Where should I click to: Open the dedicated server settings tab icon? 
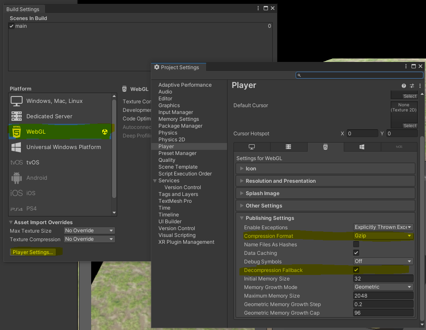288,147
